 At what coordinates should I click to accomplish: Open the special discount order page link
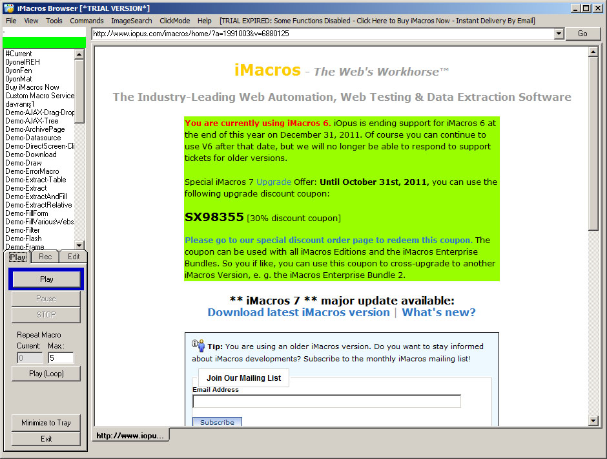coord(329,240)
